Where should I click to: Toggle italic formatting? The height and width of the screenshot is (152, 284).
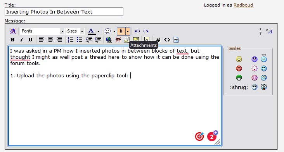pyautogui.click(x=22, y=40)
